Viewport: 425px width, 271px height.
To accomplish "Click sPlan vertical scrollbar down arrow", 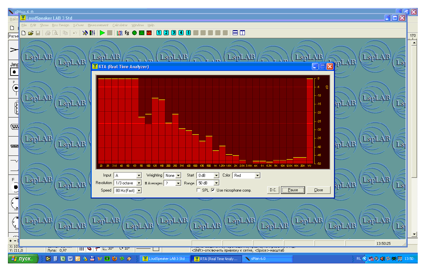I will point(414,234).
